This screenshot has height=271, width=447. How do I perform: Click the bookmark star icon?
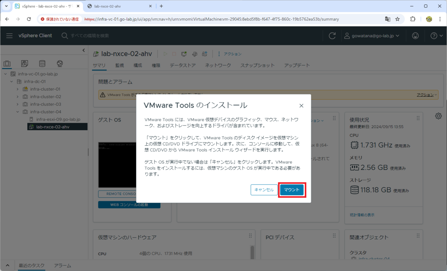point(397,19)
